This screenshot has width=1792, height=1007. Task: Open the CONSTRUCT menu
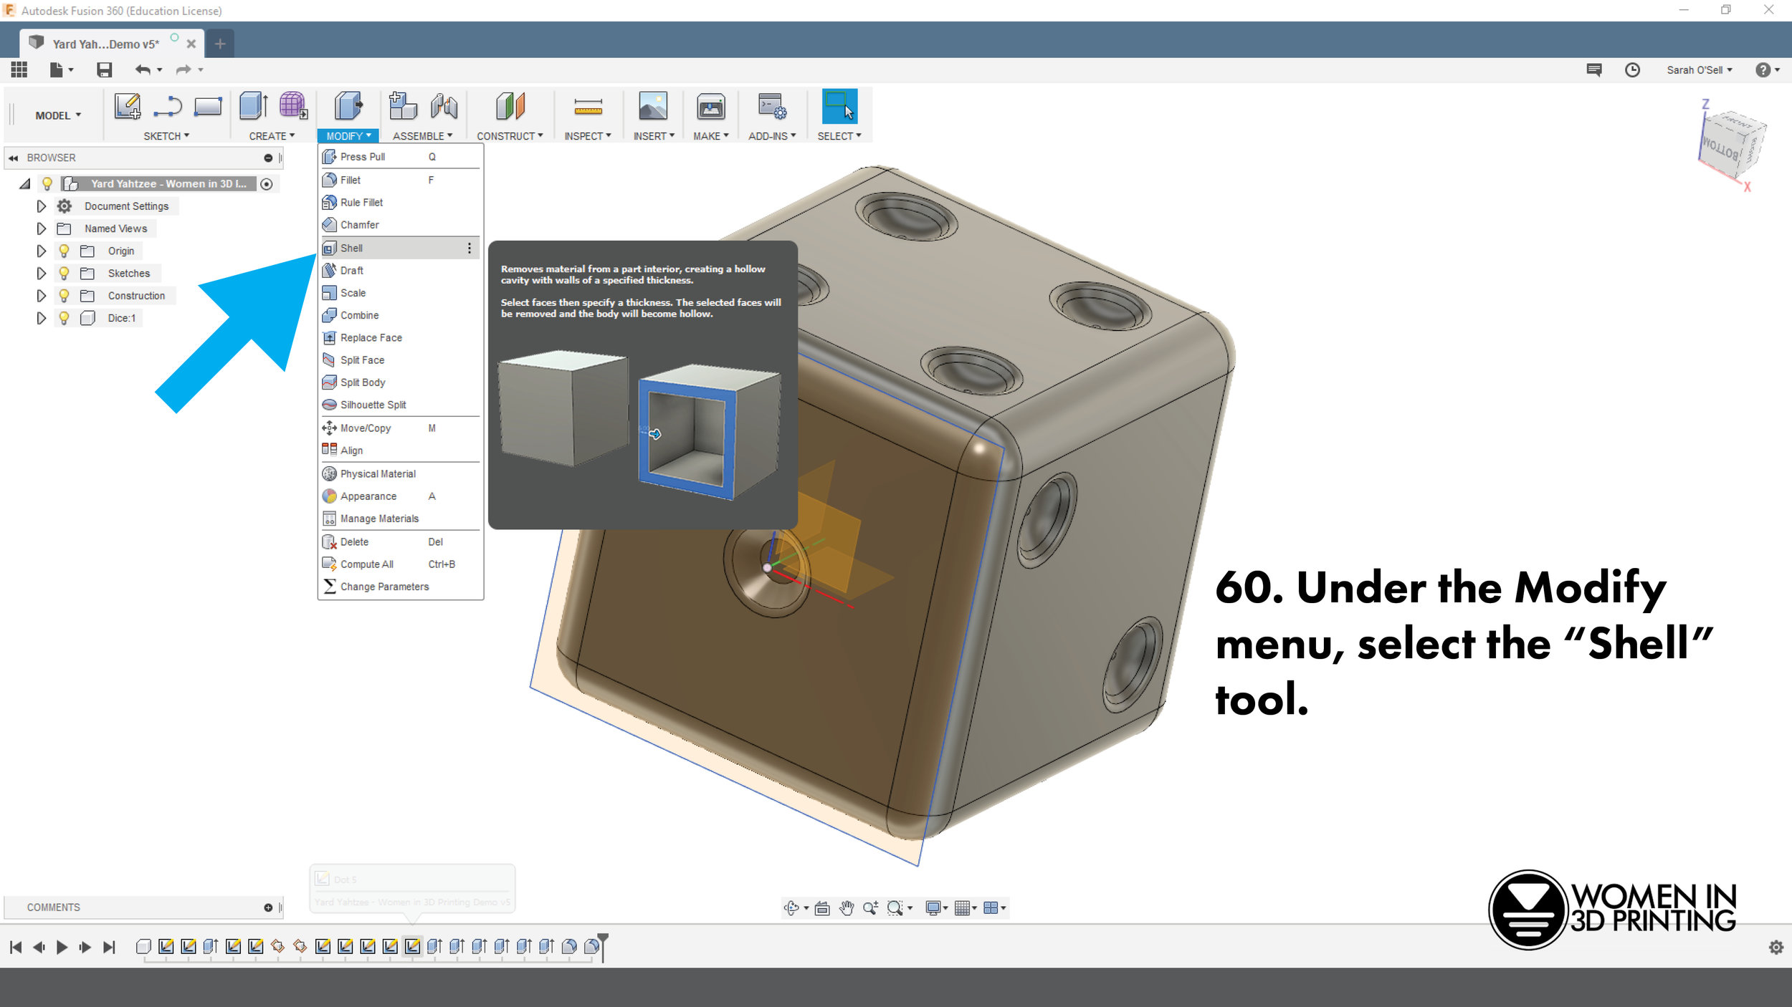click(x=510, y=136)
